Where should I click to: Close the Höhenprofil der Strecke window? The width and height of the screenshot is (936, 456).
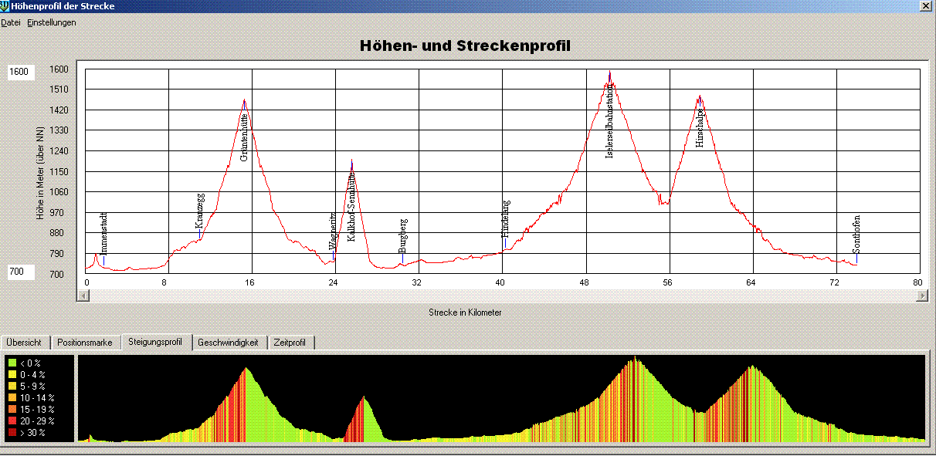pyautogui.click(x=926, y=5)
